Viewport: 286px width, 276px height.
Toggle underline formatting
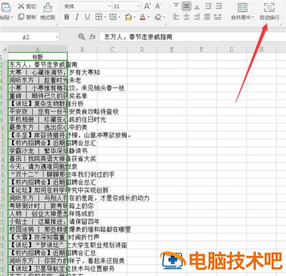[87, 17]
